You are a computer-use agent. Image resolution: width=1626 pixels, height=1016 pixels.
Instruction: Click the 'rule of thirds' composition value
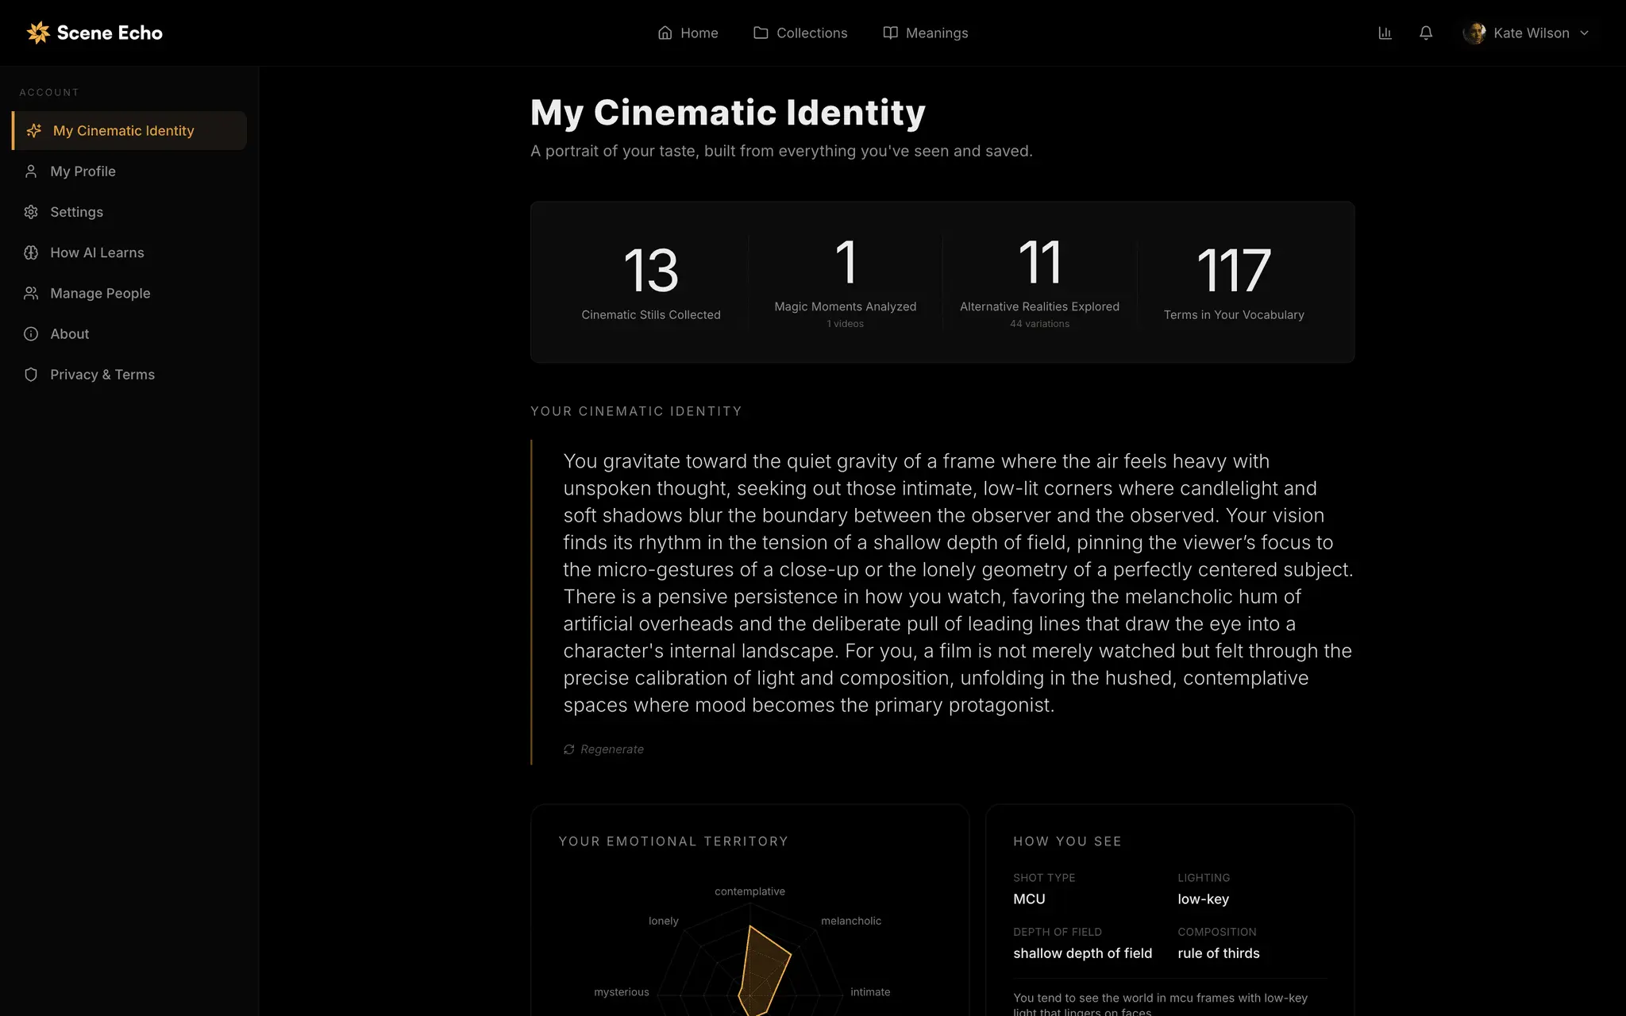click(x=1218, y=953)
